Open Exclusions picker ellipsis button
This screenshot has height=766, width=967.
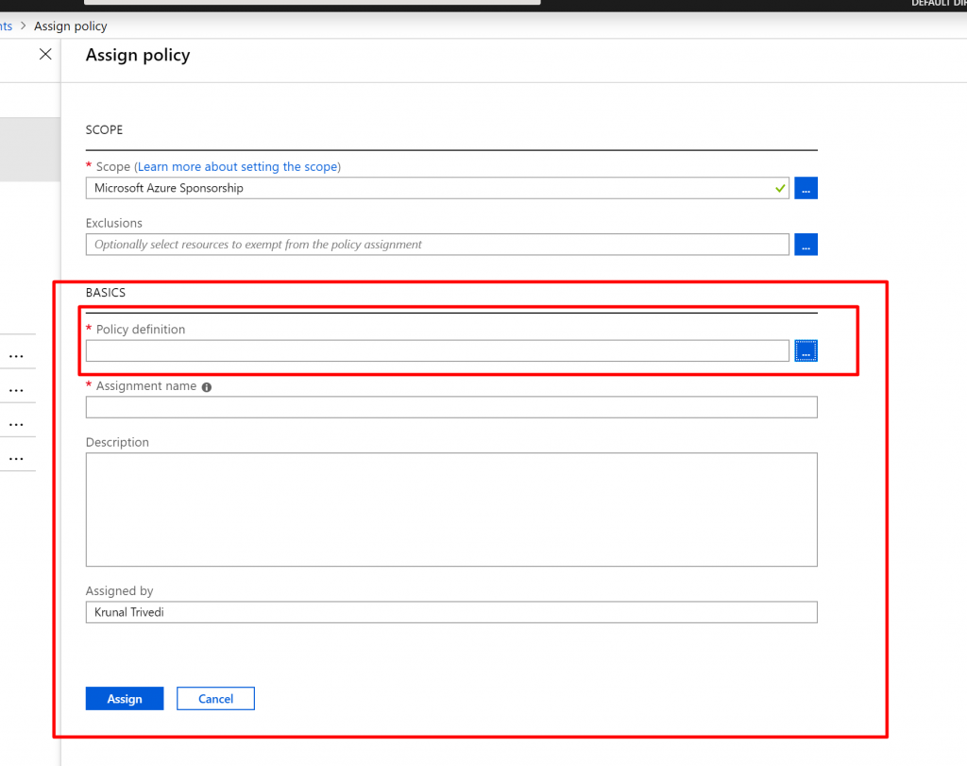[806, 245]
